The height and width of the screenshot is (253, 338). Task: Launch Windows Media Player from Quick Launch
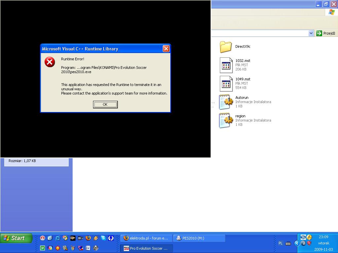pos(65,238)
